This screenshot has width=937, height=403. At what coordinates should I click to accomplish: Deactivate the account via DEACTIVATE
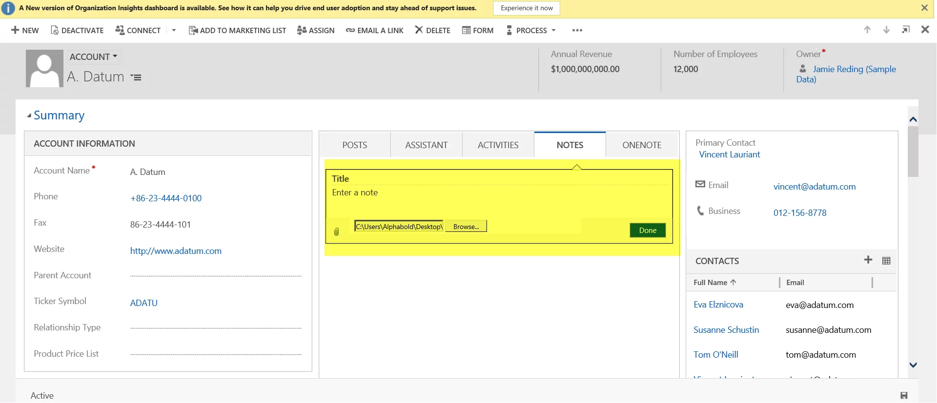click(77, 30)
